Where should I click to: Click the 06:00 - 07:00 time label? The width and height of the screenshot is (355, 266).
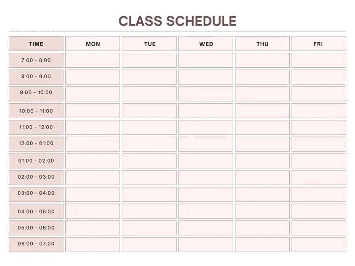[x=36, y=244]
